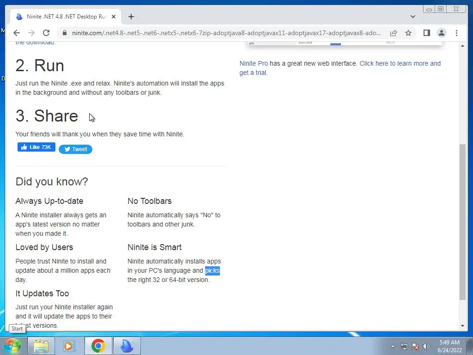Viewport: 473px width, 355px height.
Task: Open the Ninite Pro link
Action: tap(254, 63)
